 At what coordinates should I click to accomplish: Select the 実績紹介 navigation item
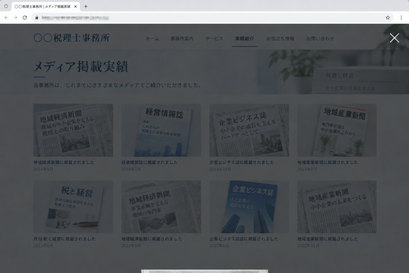(244, 39)
